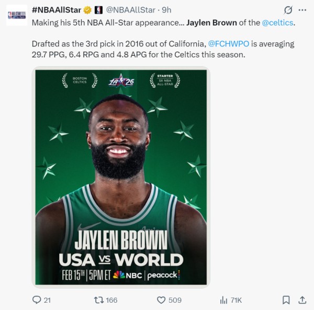314x310 pixels.
Task: Open the @FCHWPO mention link
Action: coord(229,44)
